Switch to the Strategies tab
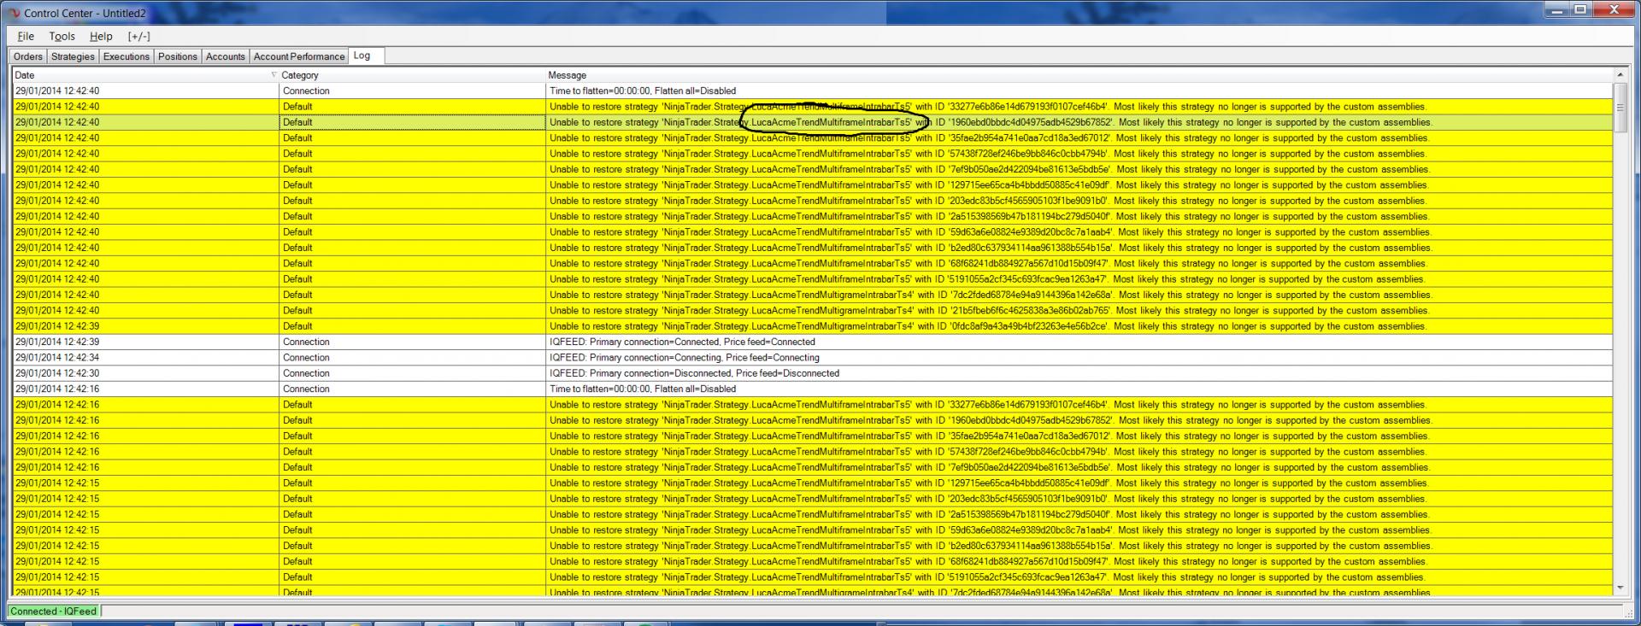The height and width of the screenshot is (626, 1641). [73, 56]
